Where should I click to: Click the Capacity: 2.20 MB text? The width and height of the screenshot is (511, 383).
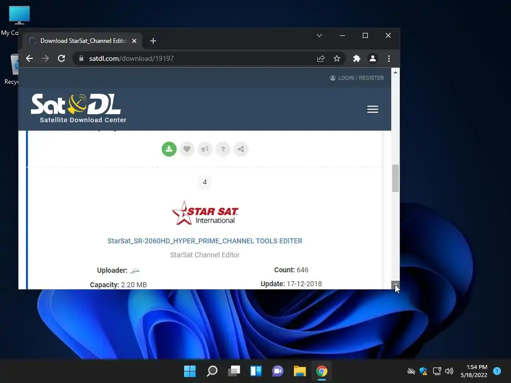coord(118,285)
